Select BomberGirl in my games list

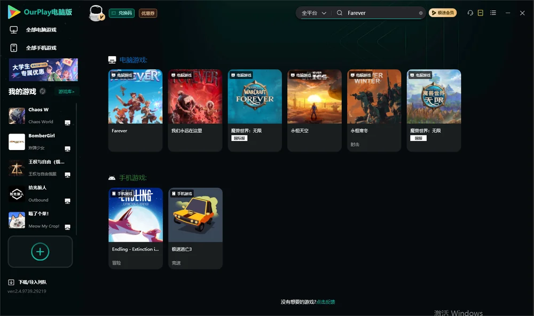[40, 141]
